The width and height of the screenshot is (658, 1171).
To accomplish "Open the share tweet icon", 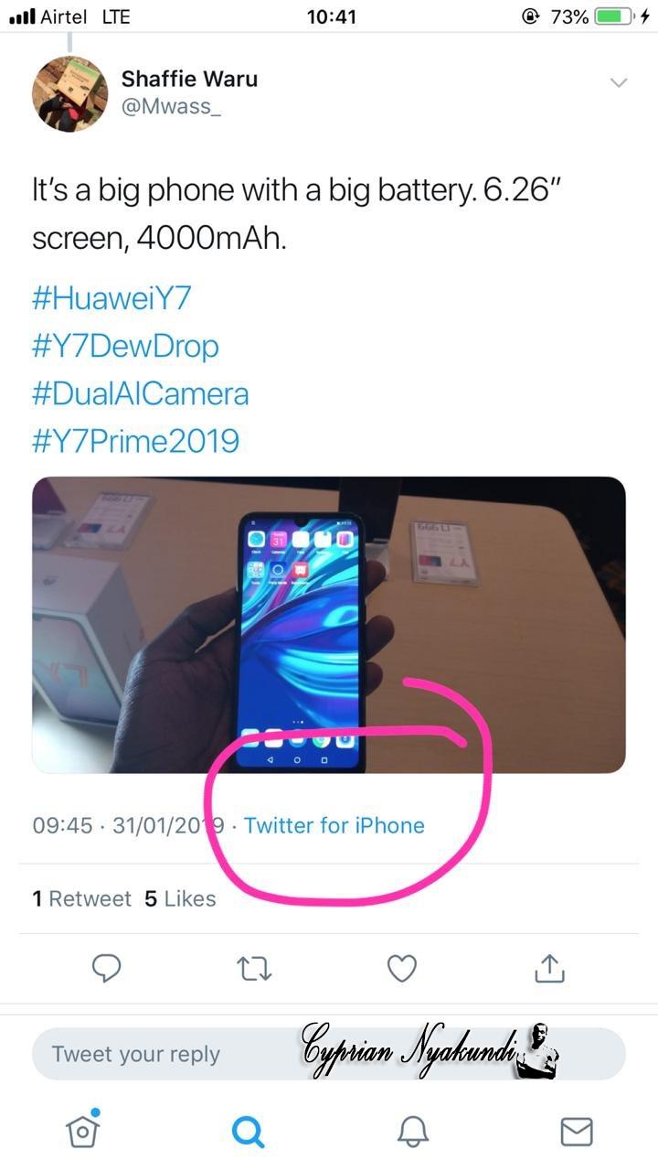I will pos(548,967).
